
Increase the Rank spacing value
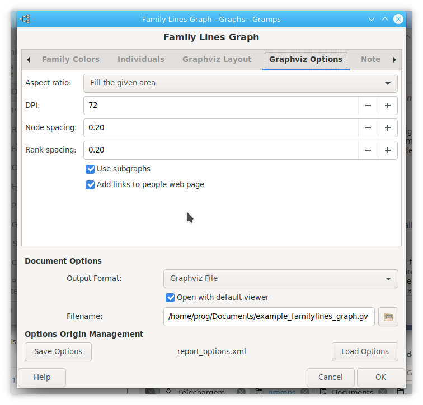click(x=387, y=150)
